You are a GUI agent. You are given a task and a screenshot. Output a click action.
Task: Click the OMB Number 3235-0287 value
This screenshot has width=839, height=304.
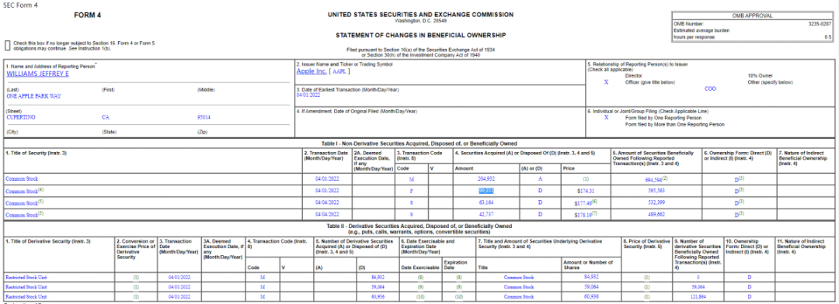coord(820,24)
